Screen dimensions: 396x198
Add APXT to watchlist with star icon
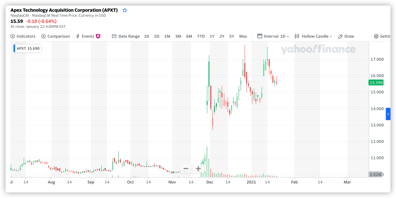[x=125, y=10]
